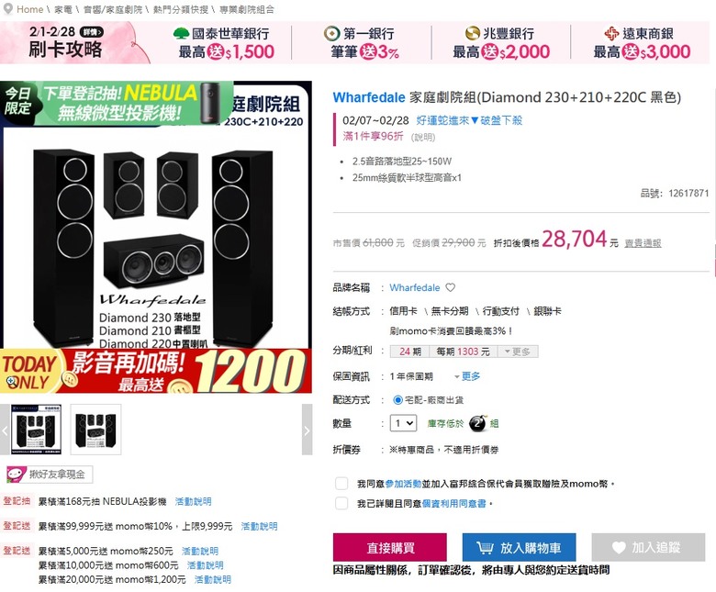Open the 專業劇院組合 breadcrumb item
Image resolution: width=716 pixels, height=592 pixels.
pos(247,9)
